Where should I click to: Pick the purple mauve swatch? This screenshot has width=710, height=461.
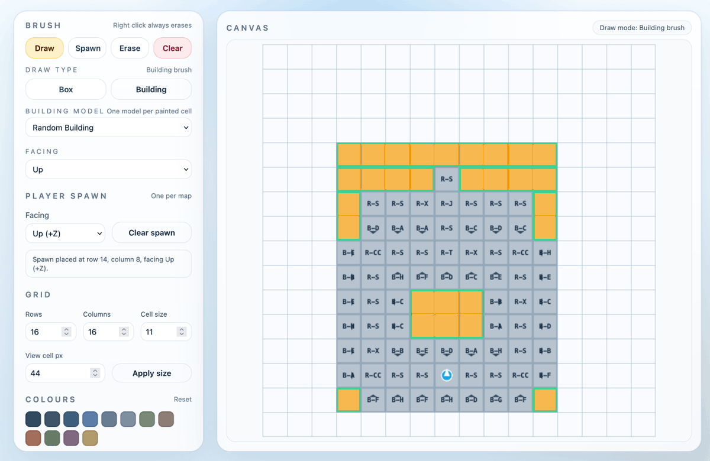(x=71, y=438)
